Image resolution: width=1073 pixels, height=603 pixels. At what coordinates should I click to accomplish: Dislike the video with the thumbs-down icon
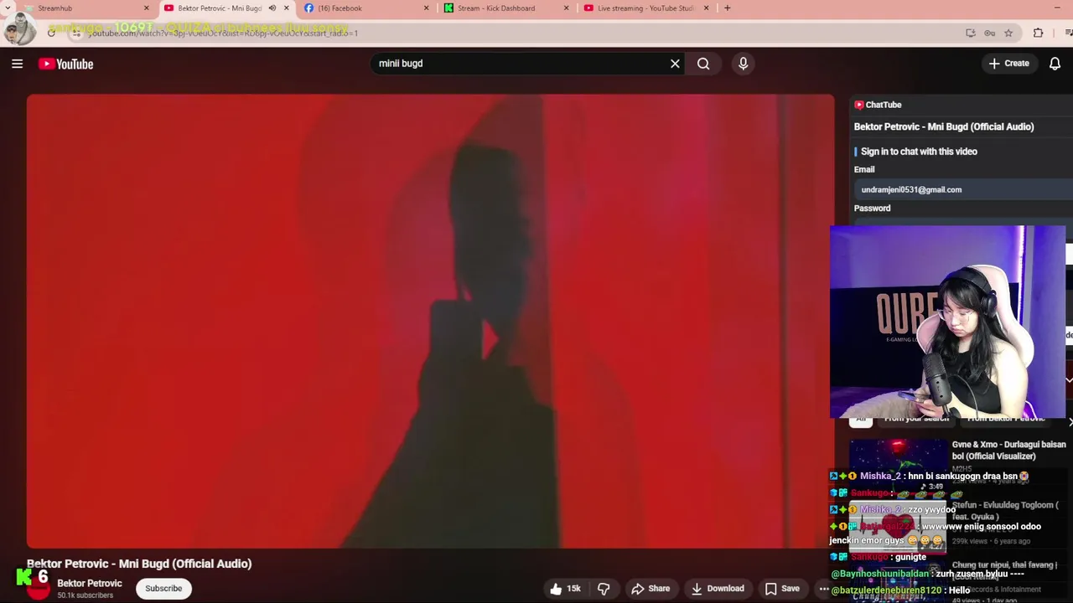[x=604, y=589]
